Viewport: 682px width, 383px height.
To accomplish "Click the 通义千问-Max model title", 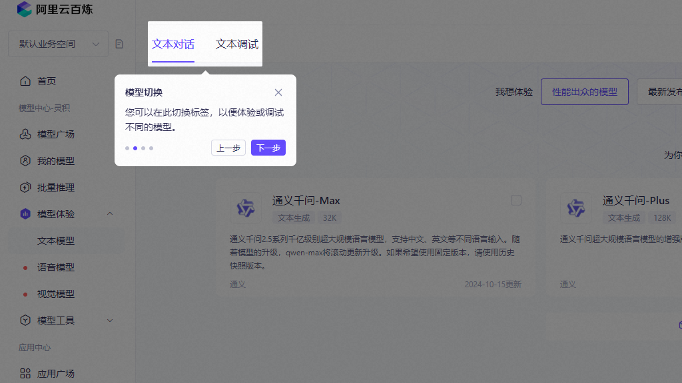I will (306, 201).
